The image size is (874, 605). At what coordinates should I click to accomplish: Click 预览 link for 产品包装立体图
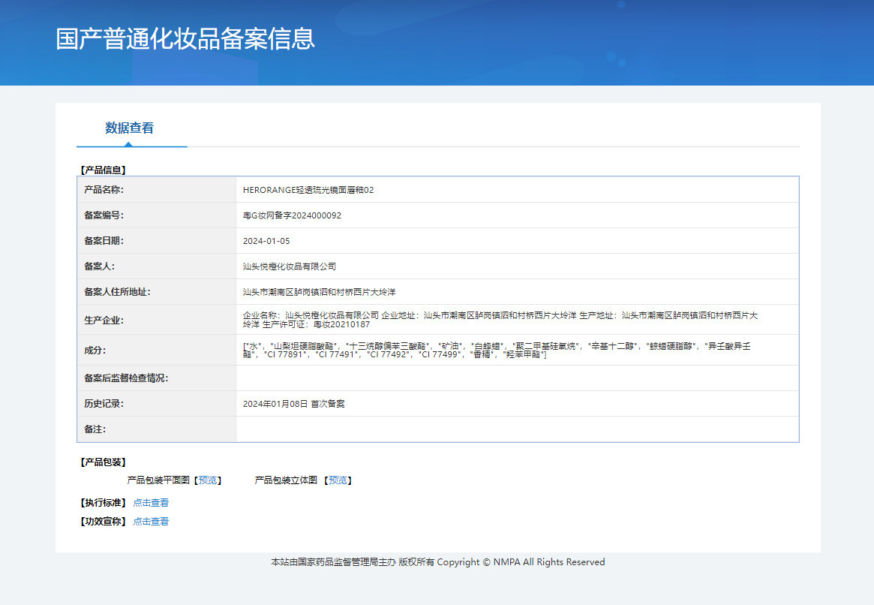coord(338,480)
